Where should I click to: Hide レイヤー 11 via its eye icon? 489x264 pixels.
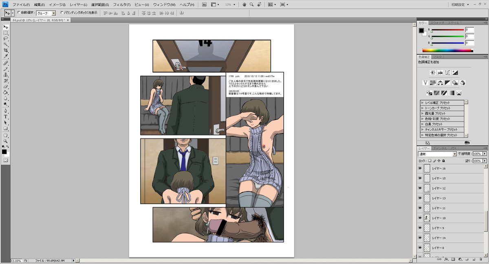420,208
